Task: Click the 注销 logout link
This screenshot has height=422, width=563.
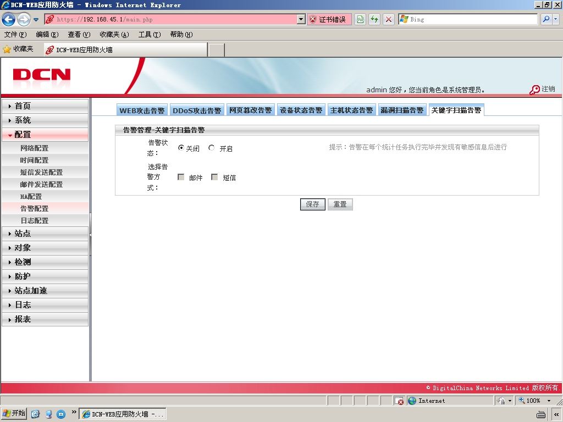Action: 548,89
